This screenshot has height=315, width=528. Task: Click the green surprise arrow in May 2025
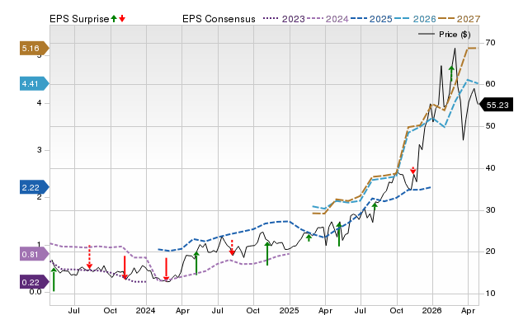pos(339,234)
